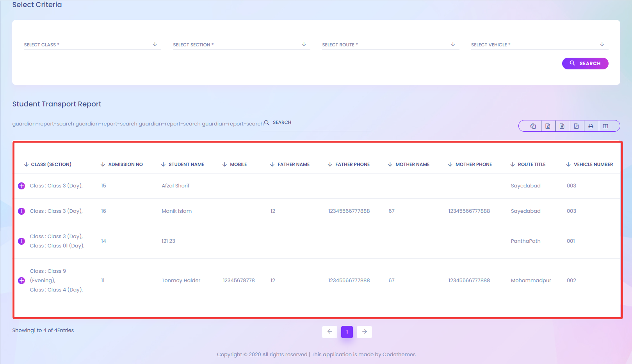This screenshot has height=364, width=632.
Task: Click the Showing 1 to 4 entries text
Action: [43, 330]
